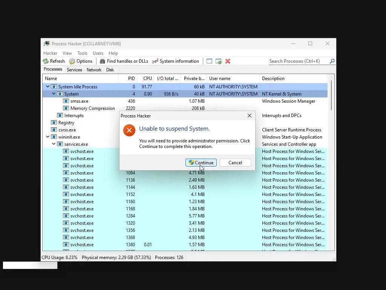Click the NT Kernel & System description

282,94
